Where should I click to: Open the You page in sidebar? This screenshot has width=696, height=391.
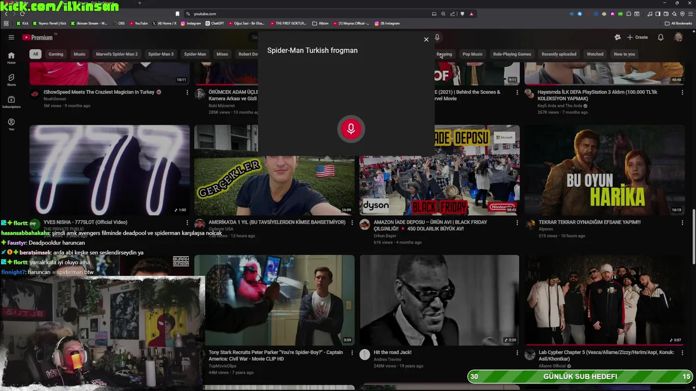click(11, 124)
